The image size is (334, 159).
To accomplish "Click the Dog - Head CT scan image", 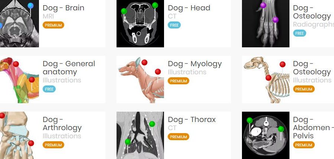I will click(140, 24).
